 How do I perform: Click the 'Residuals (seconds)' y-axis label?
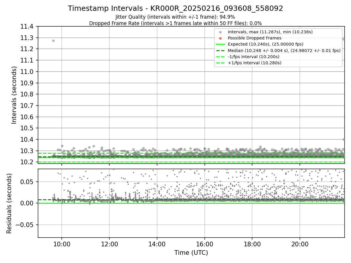coord(9,203)
